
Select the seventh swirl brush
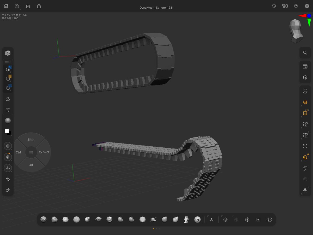point(109,219)
